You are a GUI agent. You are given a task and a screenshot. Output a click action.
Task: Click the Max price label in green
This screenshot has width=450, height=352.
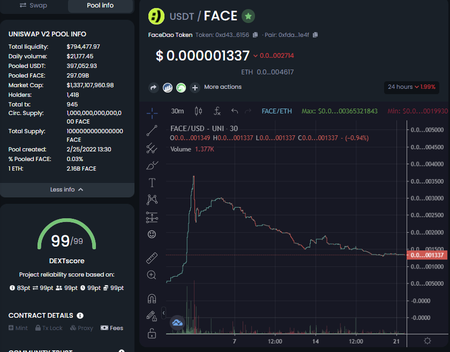340,111
